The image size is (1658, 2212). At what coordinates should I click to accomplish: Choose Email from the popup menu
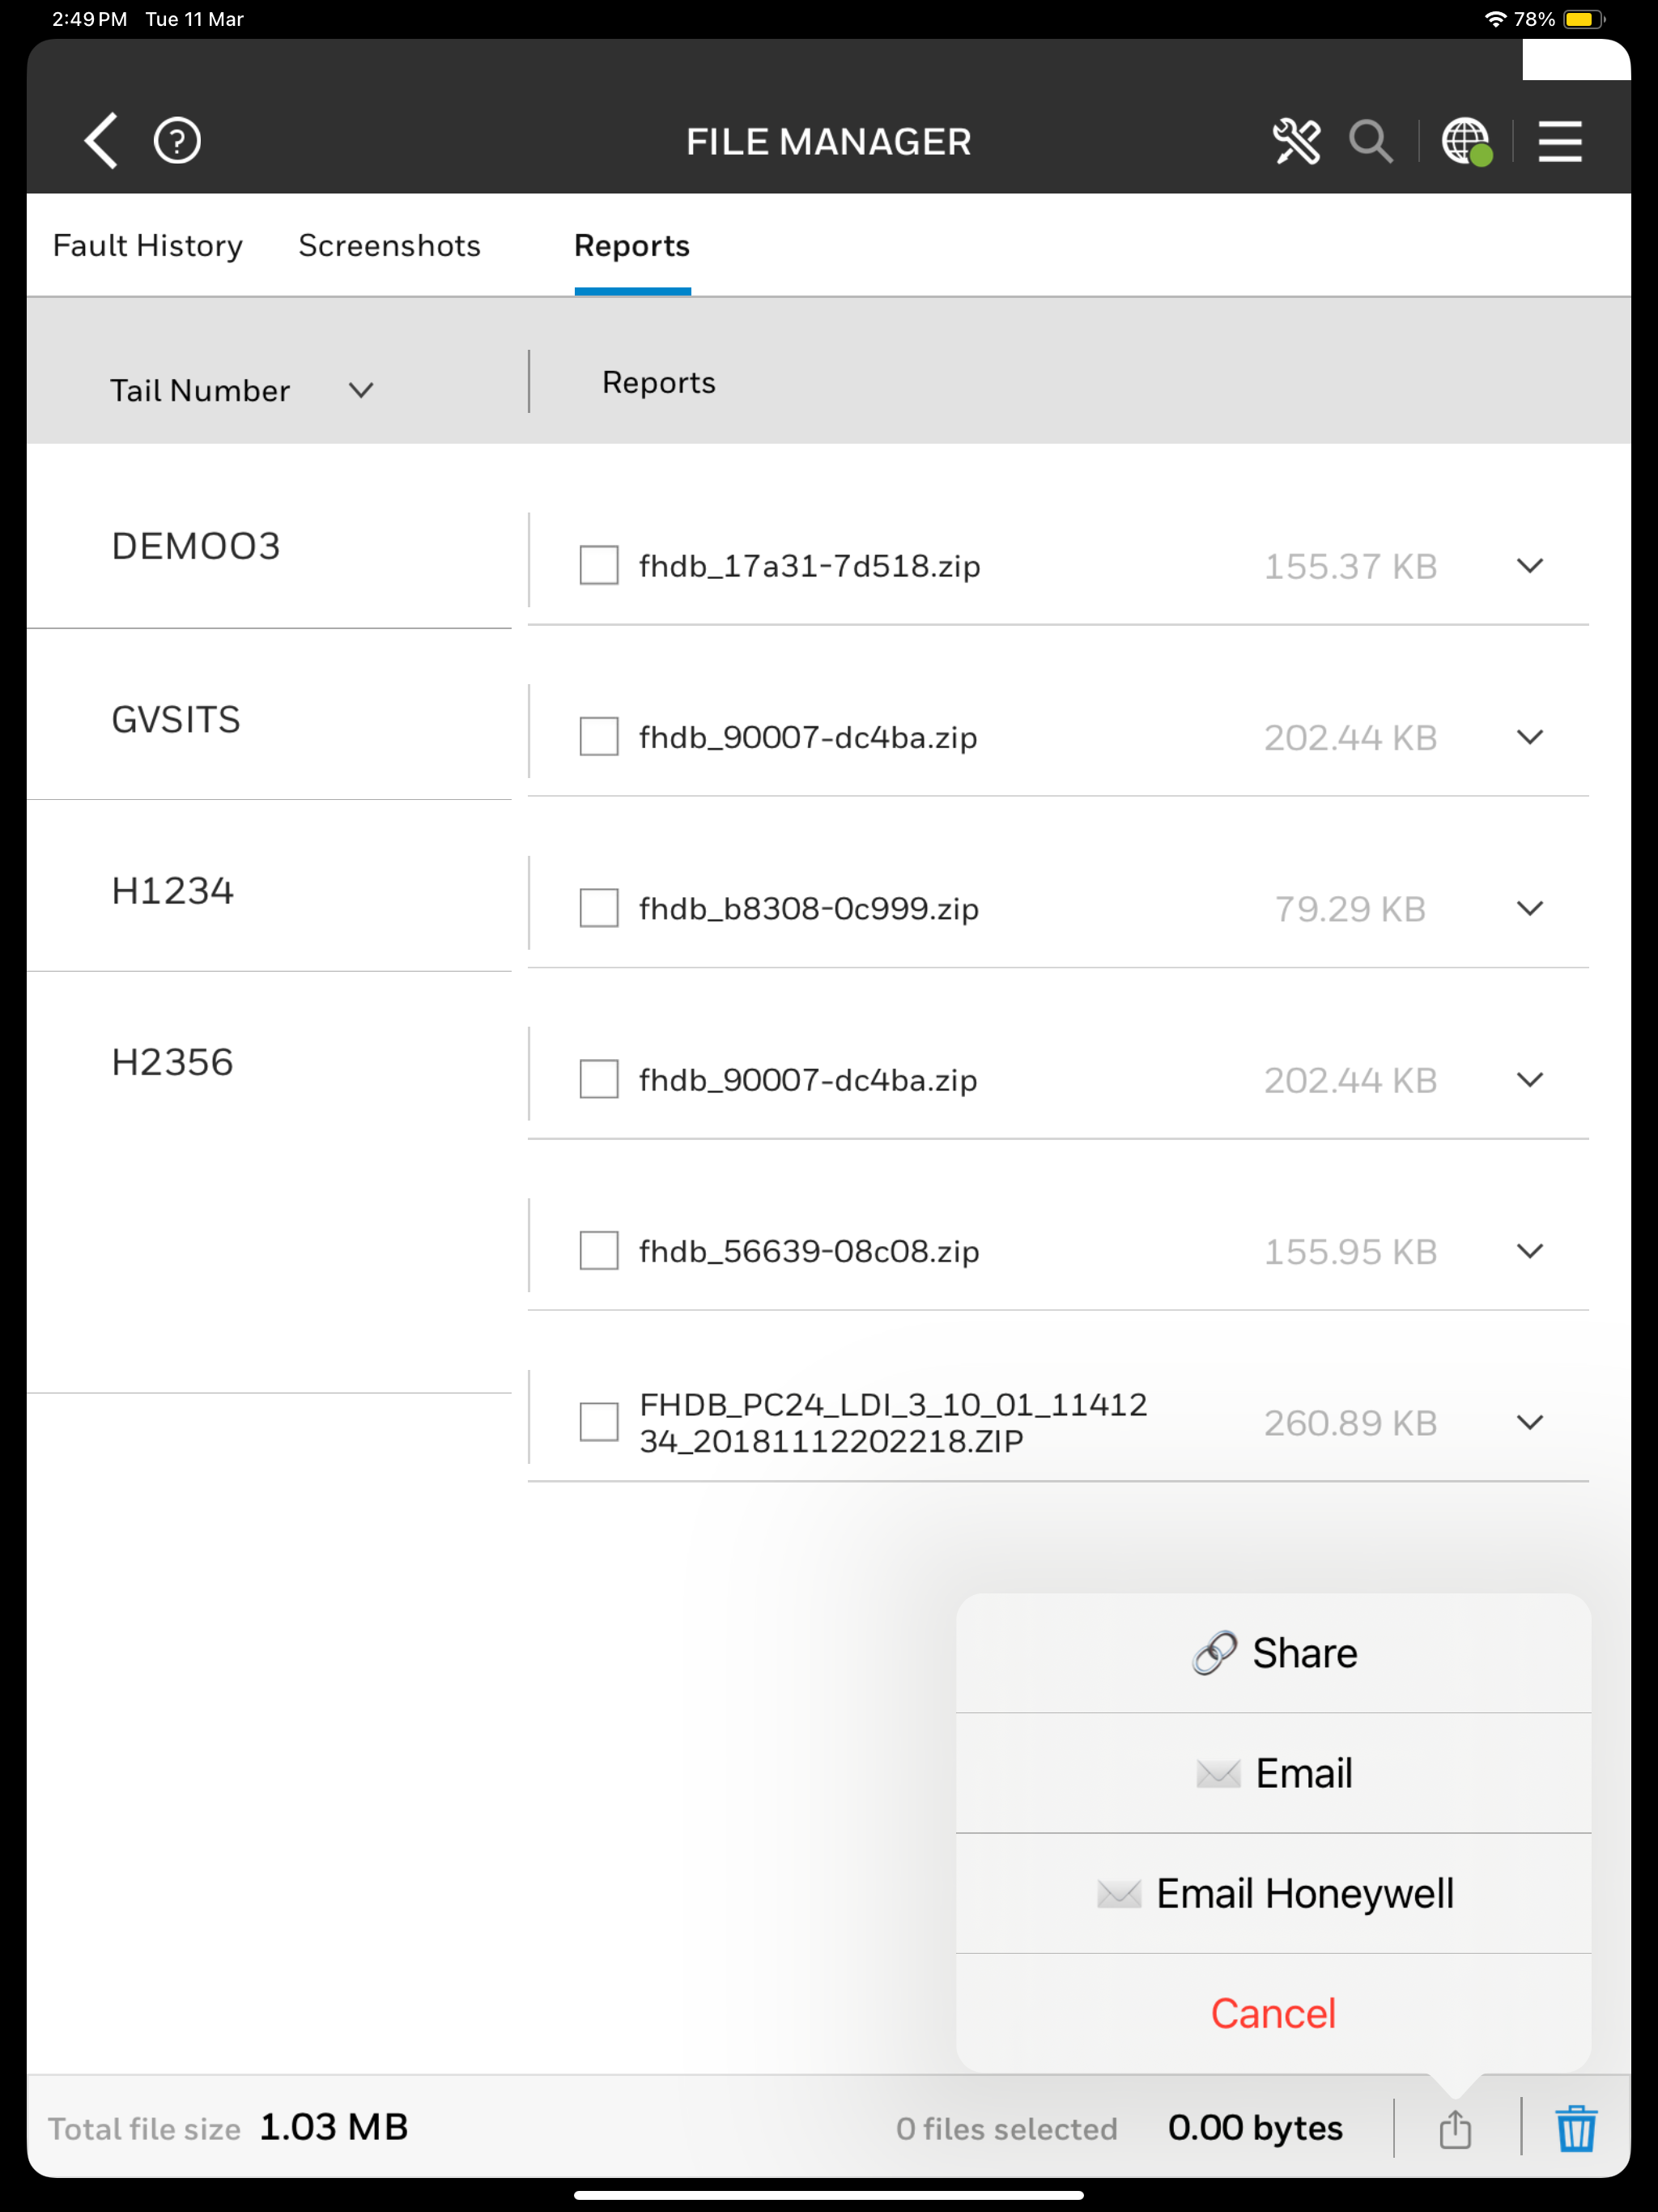(x=1273, y=1774)
